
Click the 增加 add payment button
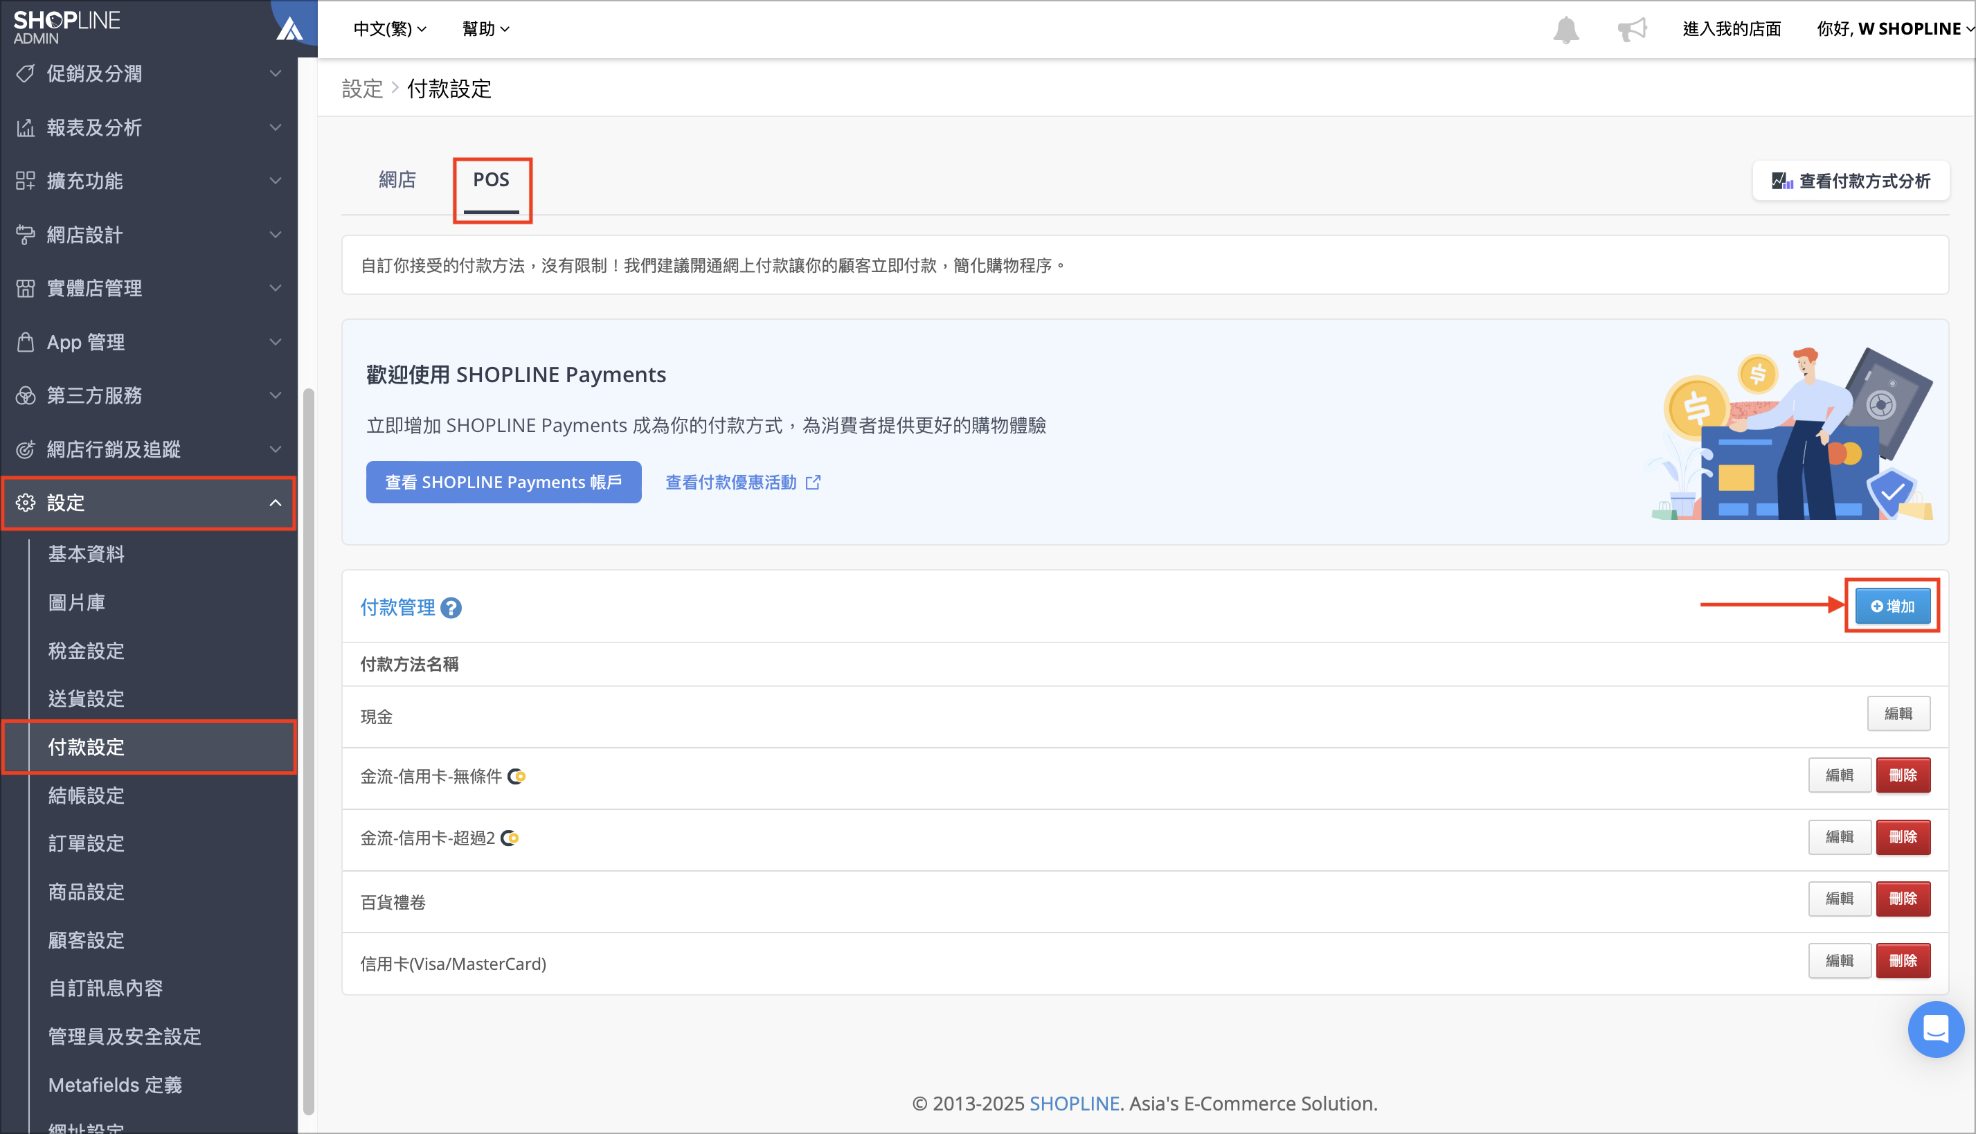(1892, 606)
